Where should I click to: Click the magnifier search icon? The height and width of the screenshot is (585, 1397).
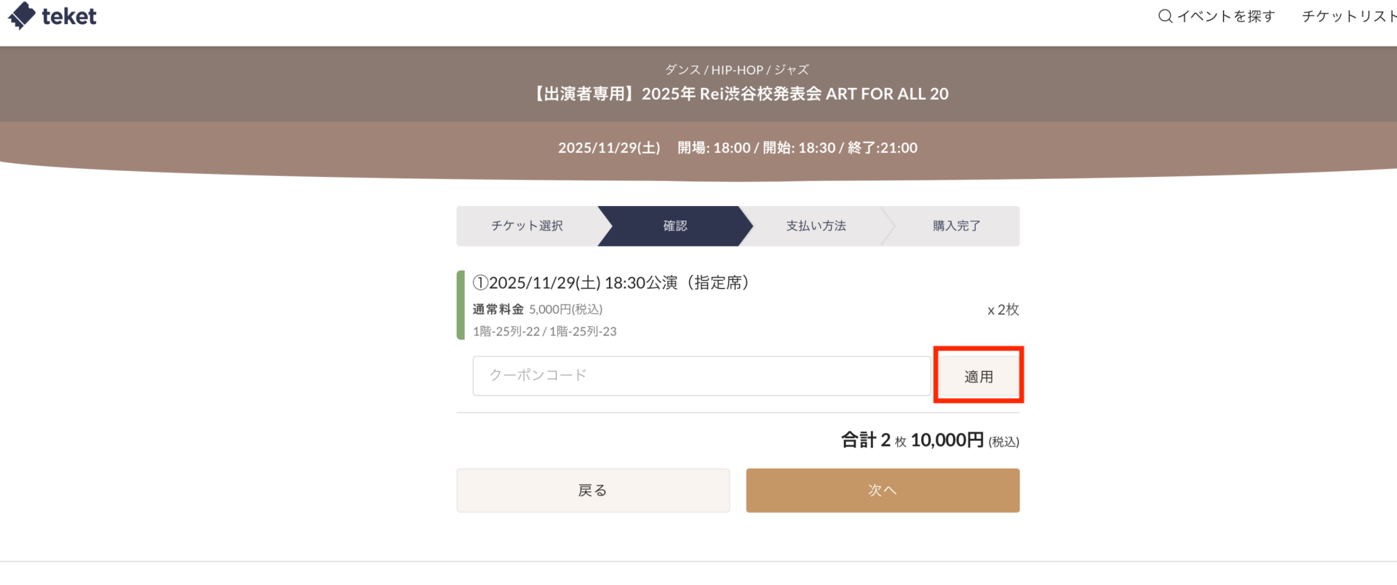(1165, 16)
